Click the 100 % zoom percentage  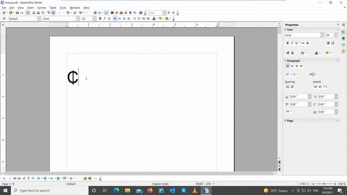pos(342,184)
